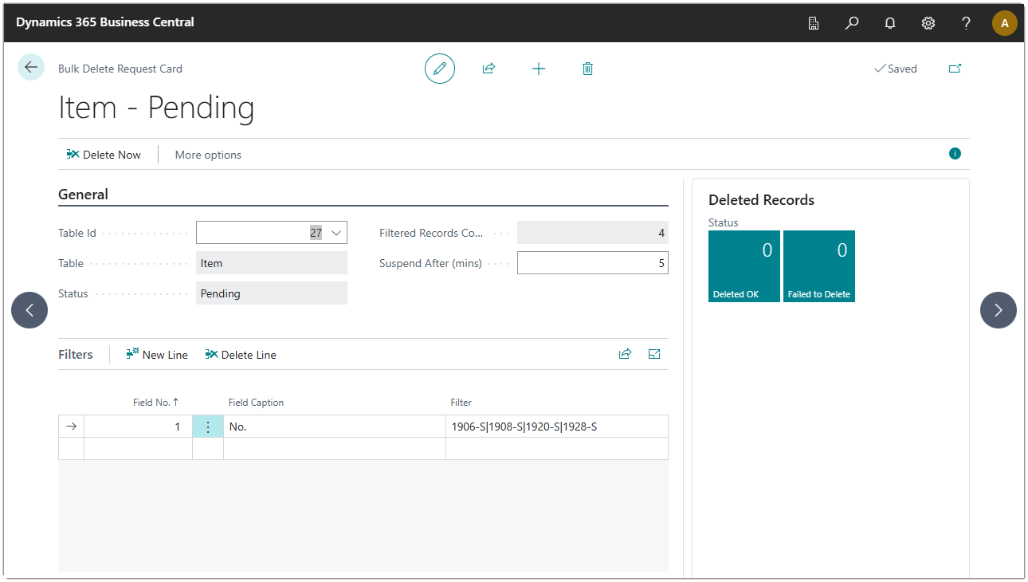This screenshot has height=582, width=1028.
Task: Click the Delete Now action
Action: coord(104,155)
